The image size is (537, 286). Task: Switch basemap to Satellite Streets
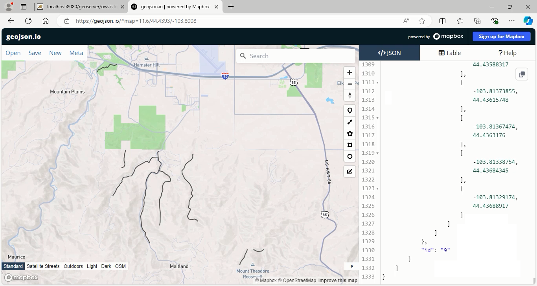coord(43,266)
